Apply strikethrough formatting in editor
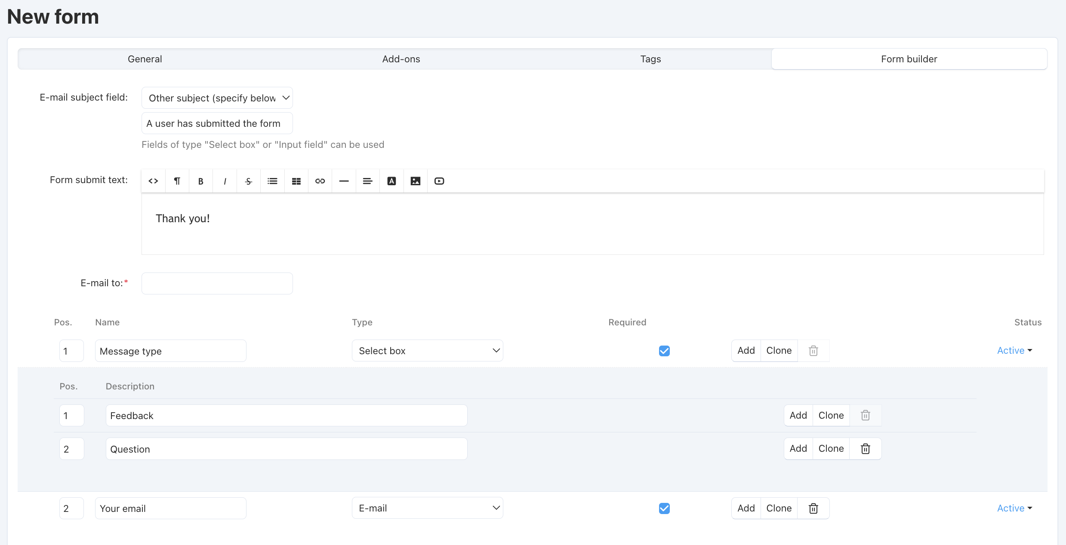Viewport: 1066px width, 545px height. point(249,181)
